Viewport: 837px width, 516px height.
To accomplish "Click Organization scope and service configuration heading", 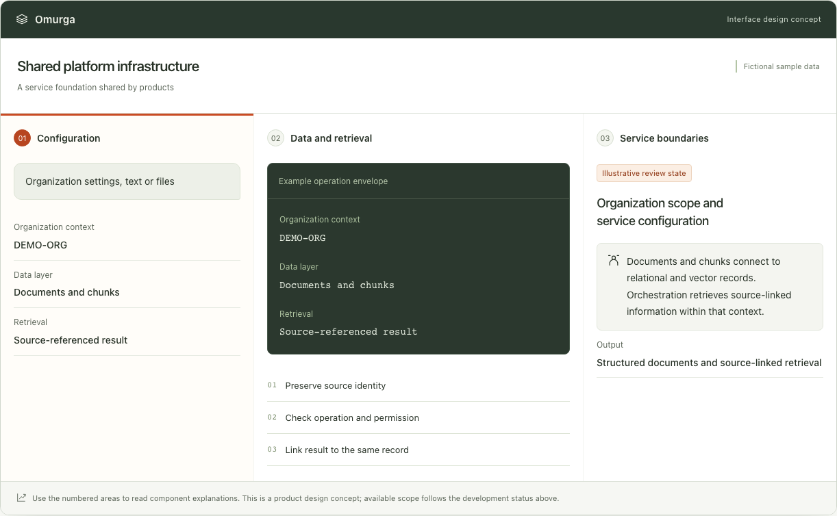I will tap(660, 212).
